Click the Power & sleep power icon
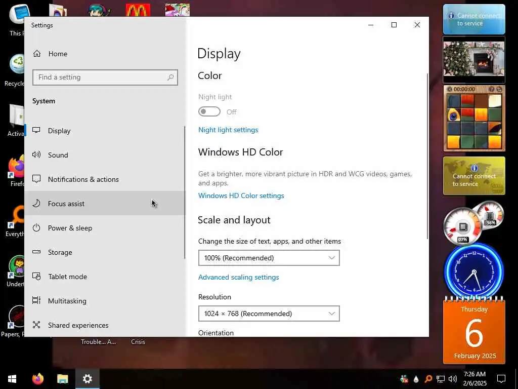The image size is (518, 389). (x=36, y=227)
